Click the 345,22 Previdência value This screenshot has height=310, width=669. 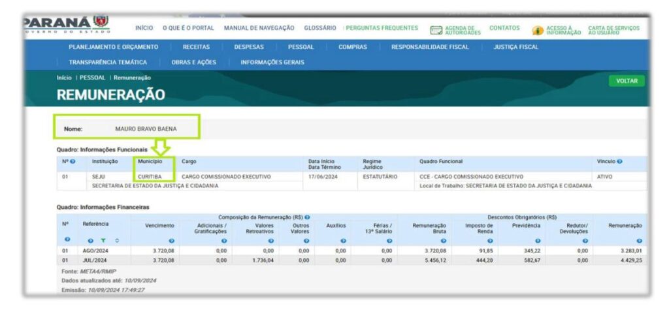(532, 251)
